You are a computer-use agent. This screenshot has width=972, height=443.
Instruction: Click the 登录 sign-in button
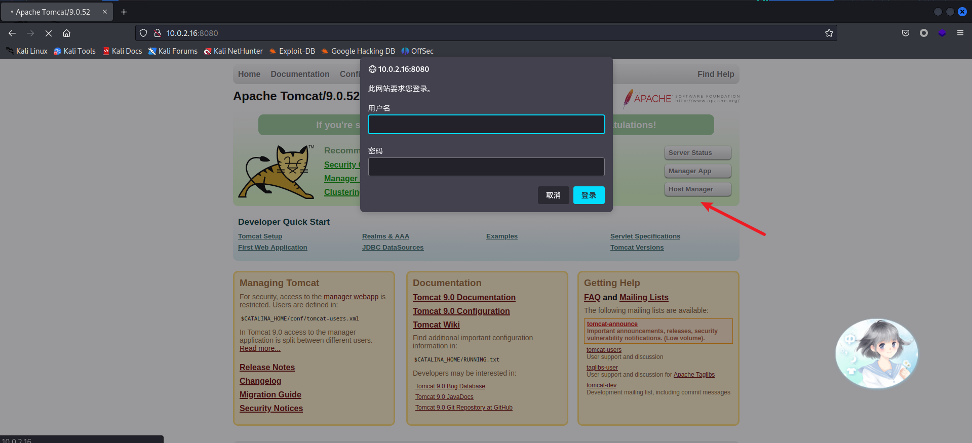click(x=589, y=195)
